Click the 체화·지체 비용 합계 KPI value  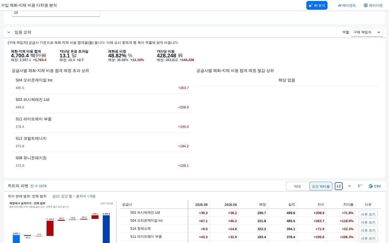coord(28,55)
